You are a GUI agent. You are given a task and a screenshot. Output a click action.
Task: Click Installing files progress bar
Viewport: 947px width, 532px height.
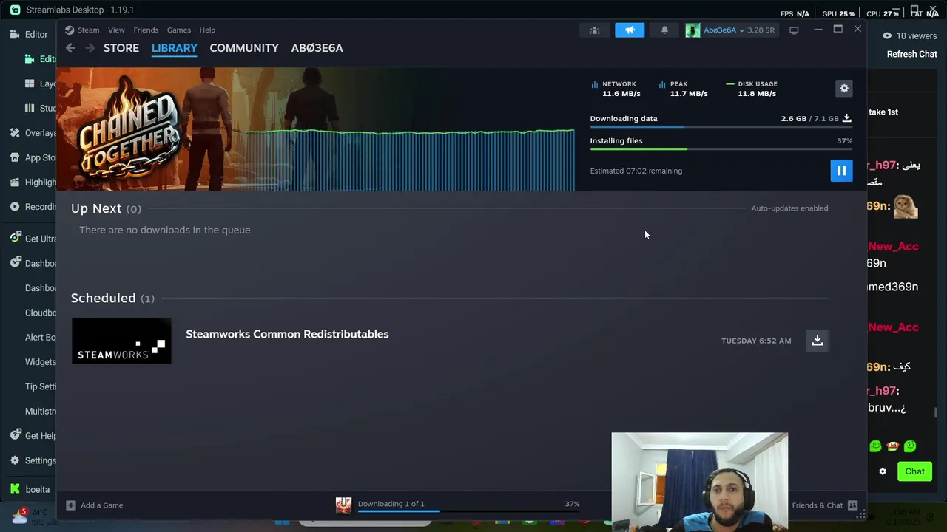[x=721, y=149]
